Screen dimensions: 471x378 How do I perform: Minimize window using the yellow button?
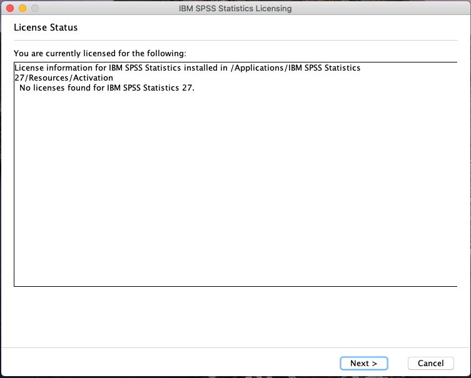click(23, 9)
